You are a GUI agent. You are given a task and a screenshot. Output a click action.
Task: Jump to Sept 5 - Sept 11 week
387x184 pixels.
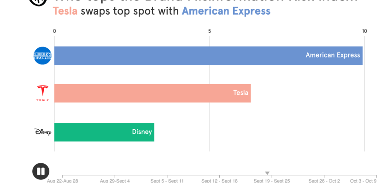click(167, 181)
